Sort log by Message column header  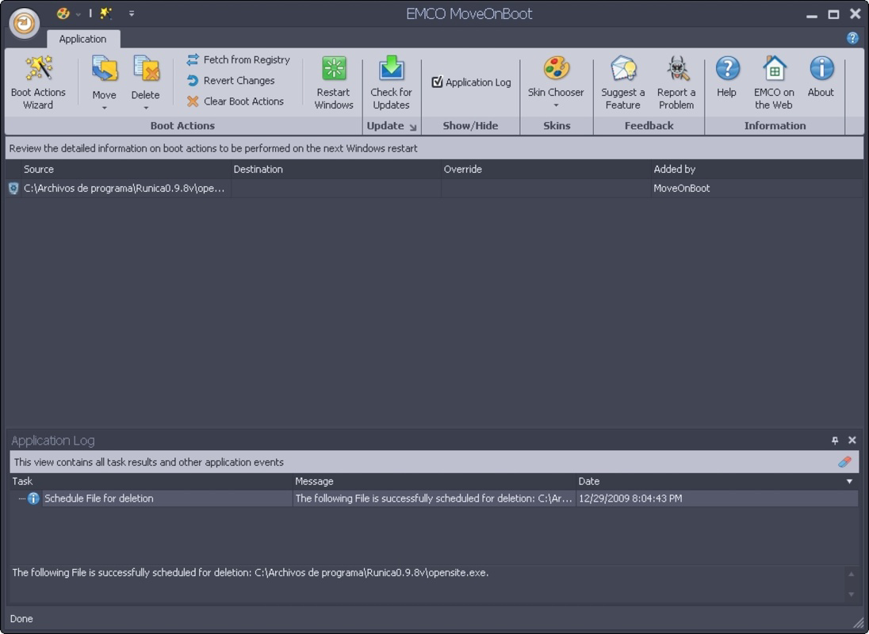434,482
